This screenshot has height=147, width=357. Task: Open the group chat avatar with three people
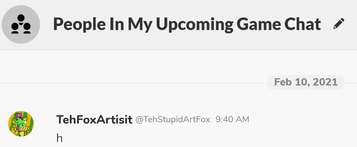[x=21, y=24]
